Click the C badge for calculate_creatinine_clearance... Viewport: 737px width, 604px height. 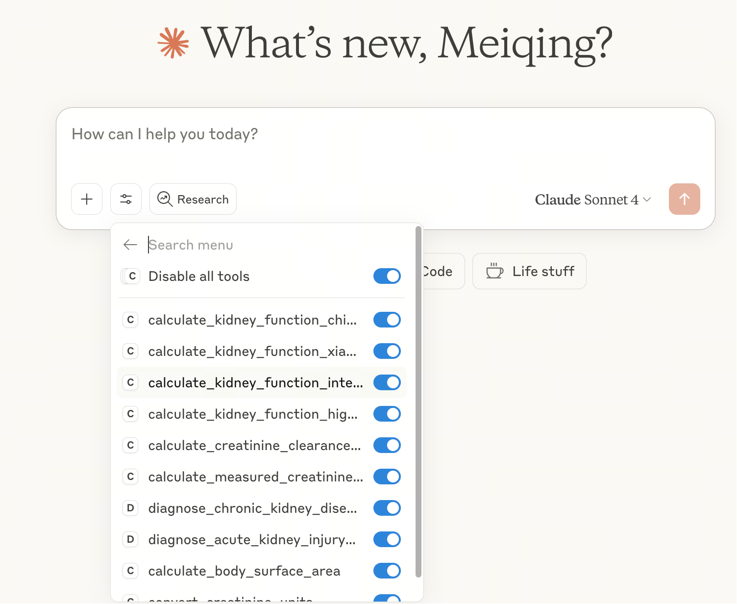(x=130, y=445)
